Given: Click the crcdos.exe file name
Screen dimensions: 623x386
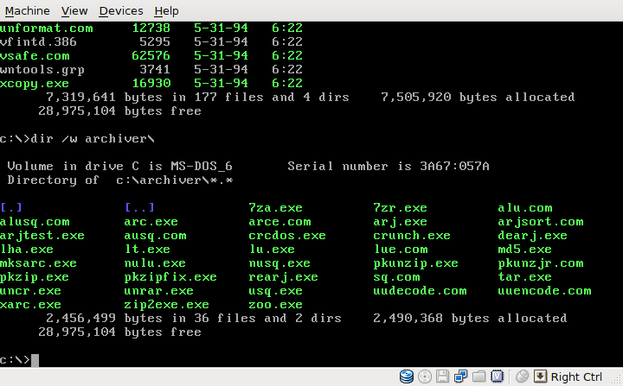Looking at the screenshot, I should 287,236.
